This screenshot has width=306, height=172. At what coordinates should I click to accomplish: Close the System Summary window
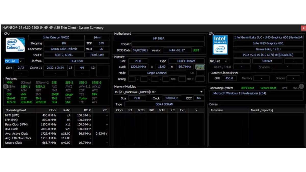coord(303,28)
